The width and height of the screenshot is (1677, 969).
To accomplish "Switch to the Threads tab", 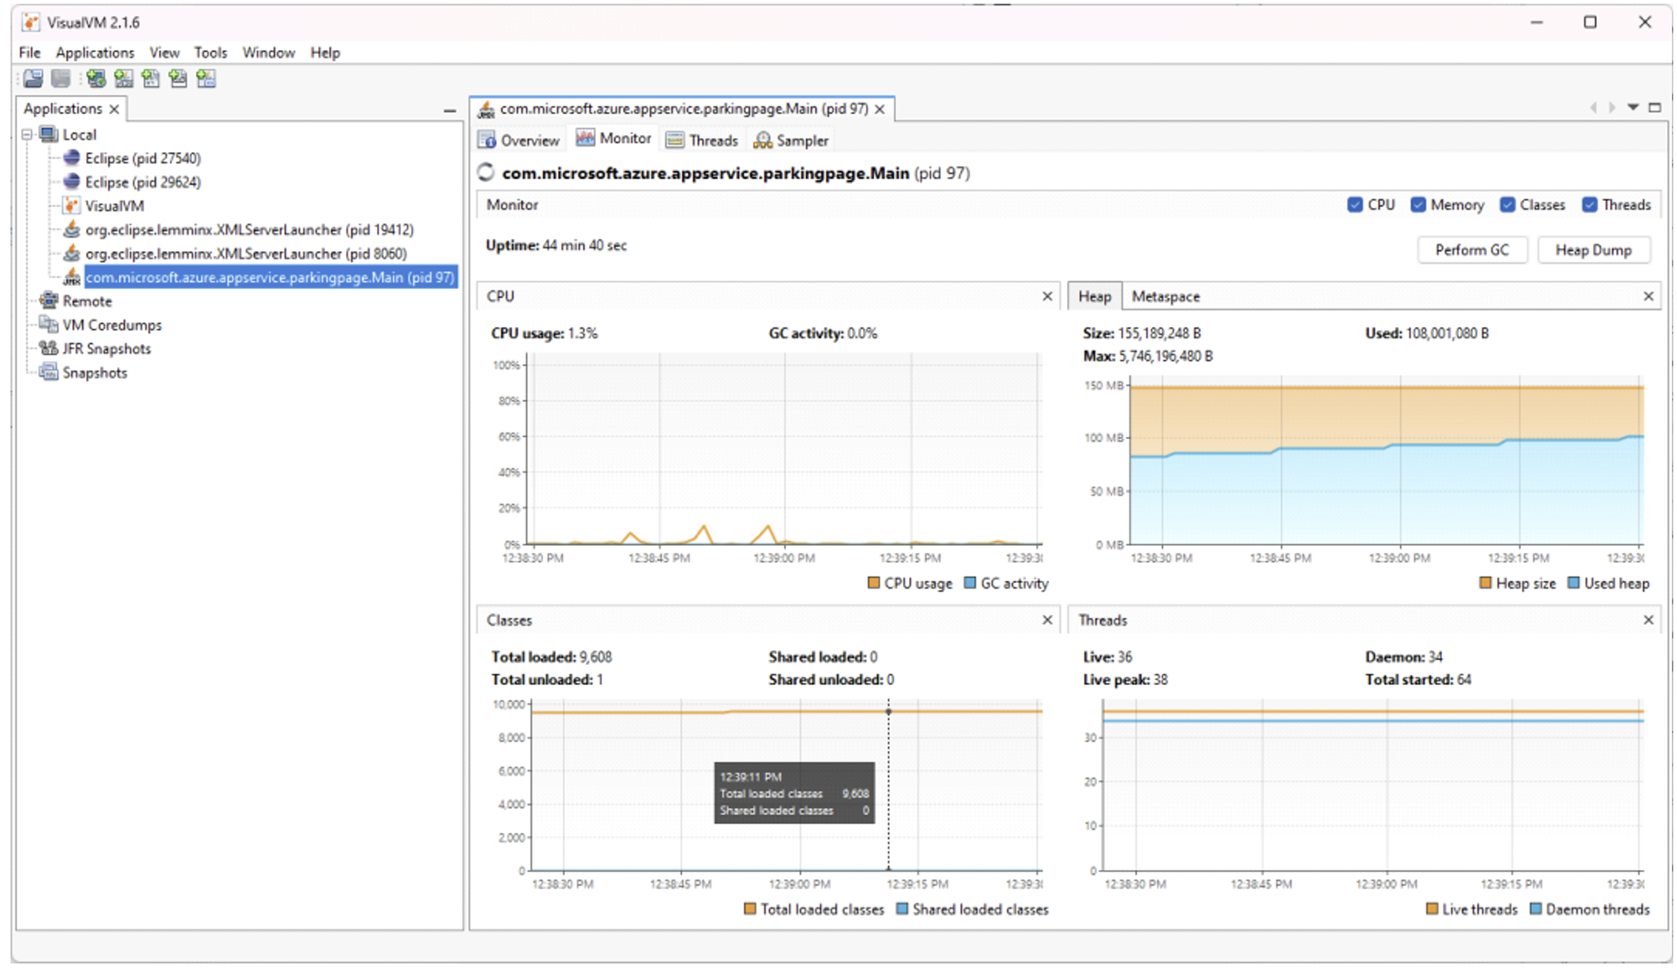I will tap(703, 140).
